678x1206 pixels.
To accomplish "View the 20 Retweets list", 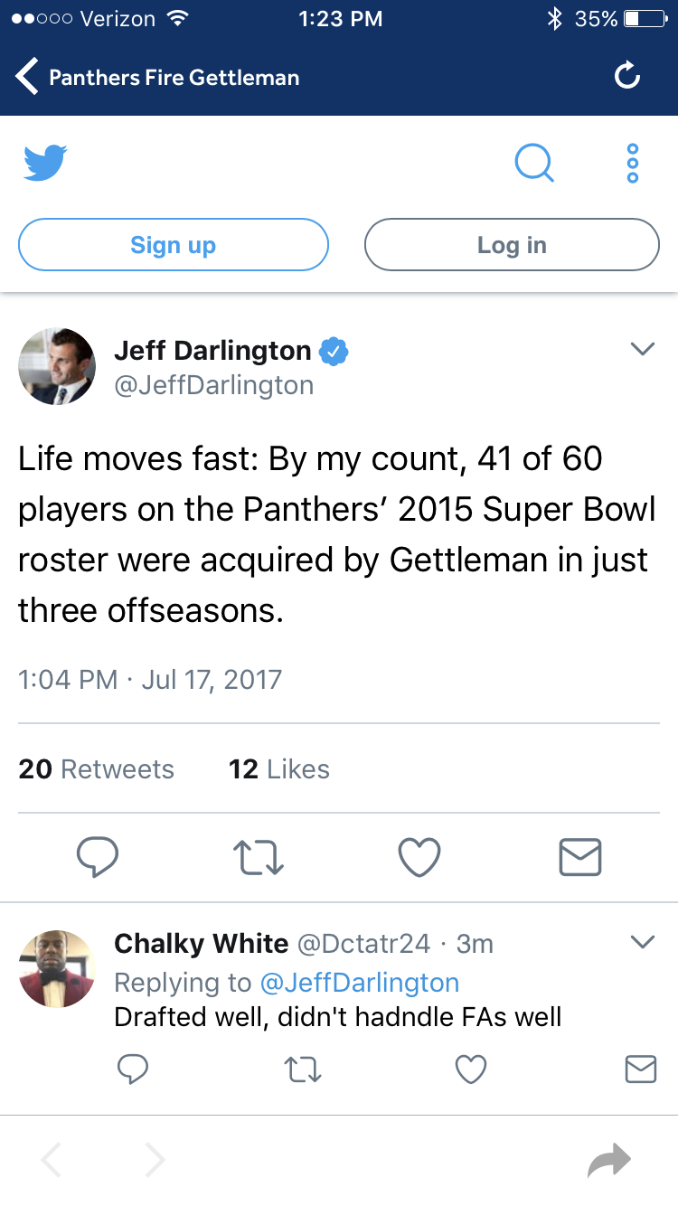I will tap(97, 769).
